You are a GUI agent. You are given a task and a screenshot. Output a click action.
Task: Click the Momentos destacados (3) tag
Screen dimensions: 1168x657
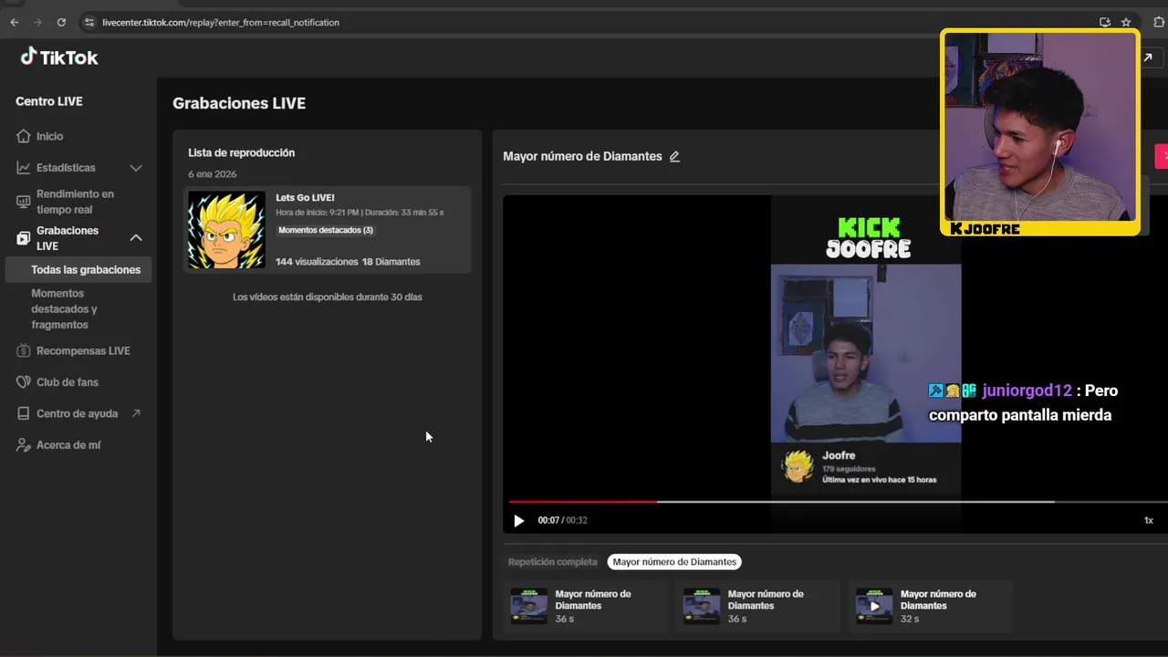tap(326, 230)
